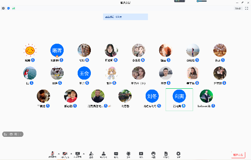
Task: Click the share screen button
Action: tap(78, 154)
